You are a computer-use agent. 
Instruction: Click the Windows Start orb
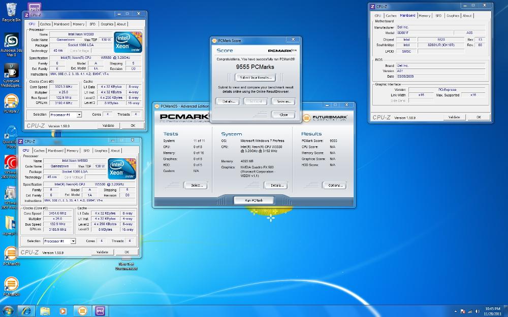point(8,311)
